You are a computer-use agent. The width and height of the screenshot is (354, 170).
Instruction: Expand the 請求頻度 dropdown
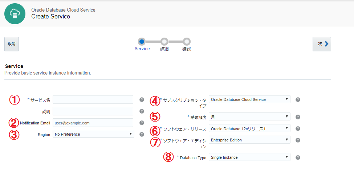249,117
